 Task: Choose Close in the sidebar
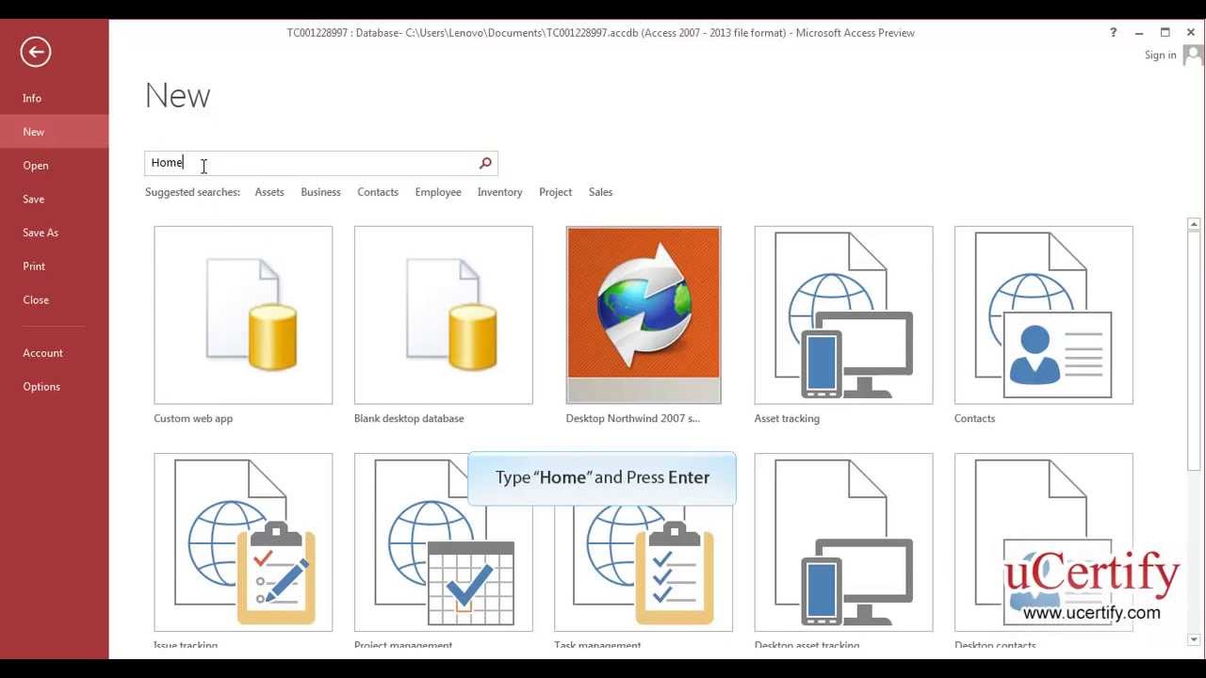[x=54, y=300]
